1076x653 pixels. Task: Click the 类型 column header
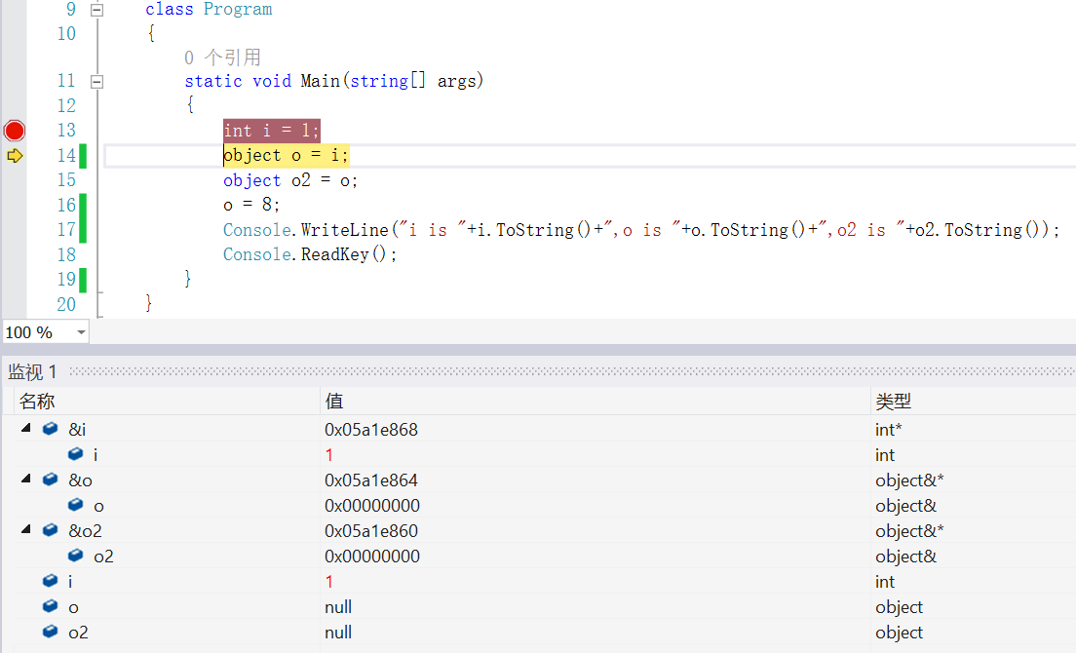[894, 402]
